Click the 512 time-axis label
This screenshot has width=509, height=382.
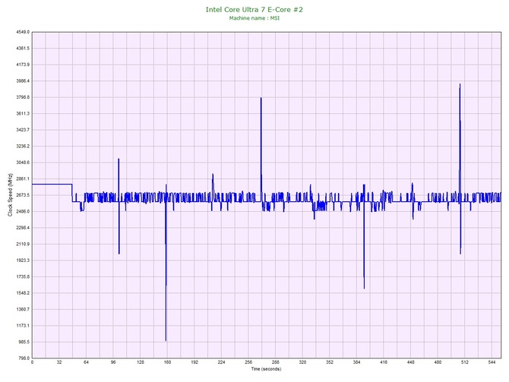tap(465, 362)
